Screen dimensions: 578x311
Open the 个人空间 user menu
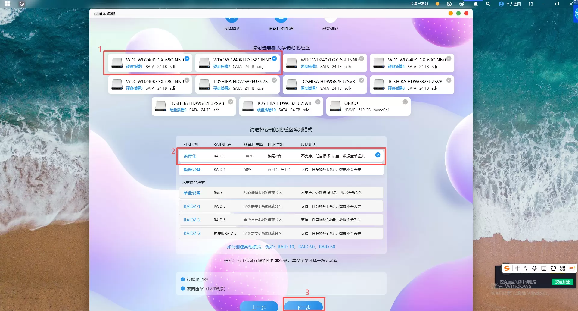[x=510, y=4]
